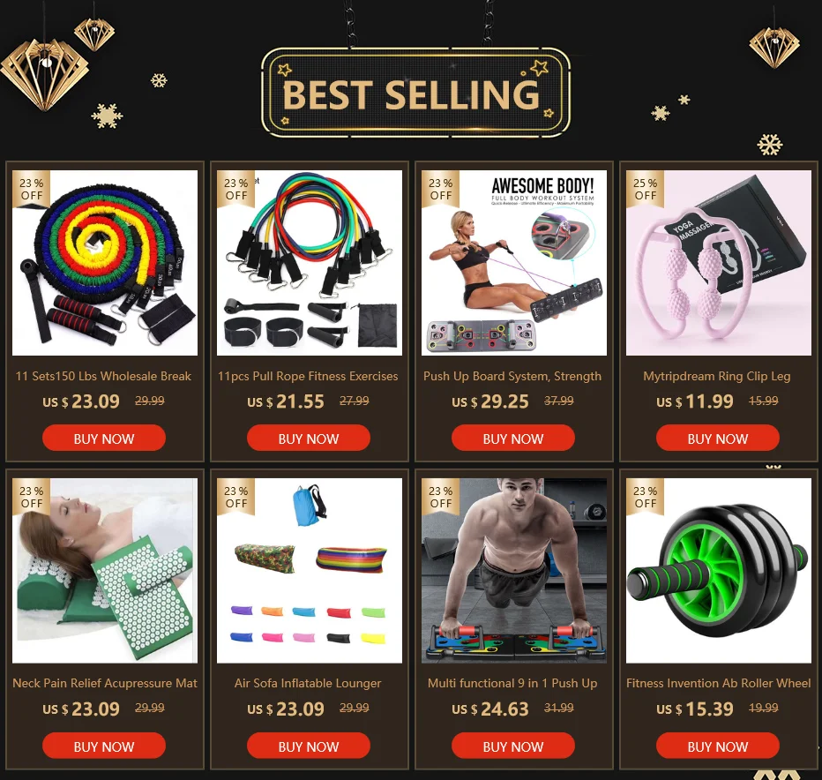This screenshot has height=780, width=822.
Task: View the Air Sofa Inflatable Lounger image
Action: pos(310,571)
